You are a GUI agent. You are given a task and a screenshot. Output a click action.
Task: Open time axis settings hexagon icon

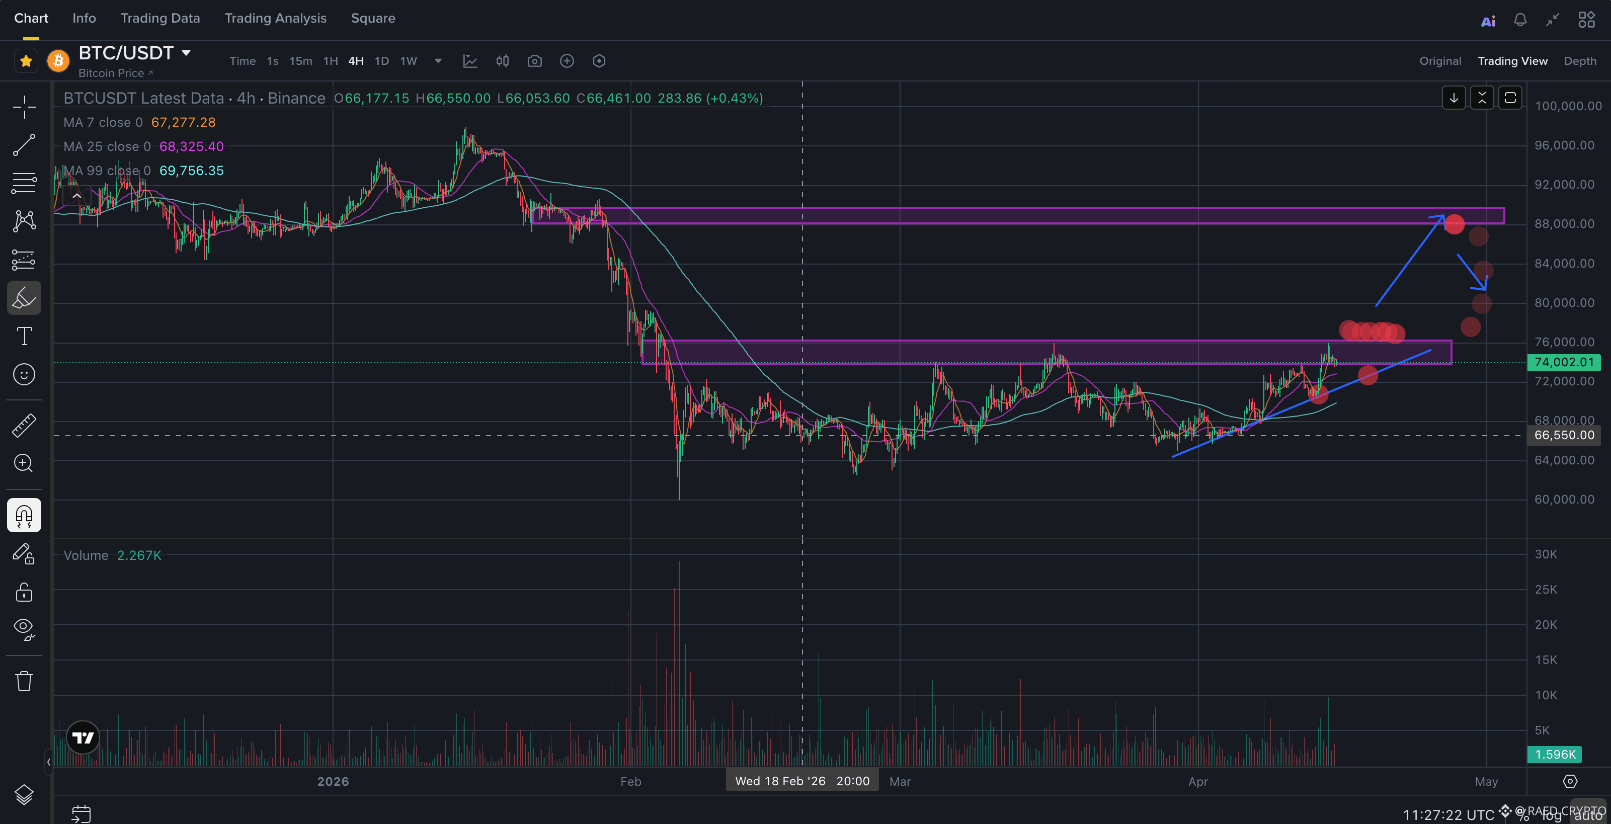point(1570,781)
